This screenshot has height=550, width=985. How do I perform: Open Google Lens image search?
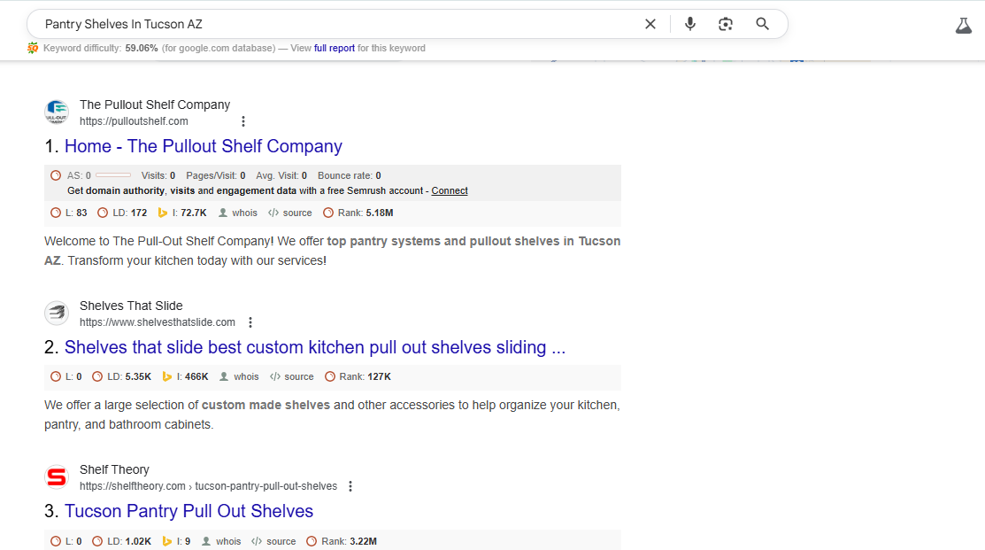tap(726, 24)
